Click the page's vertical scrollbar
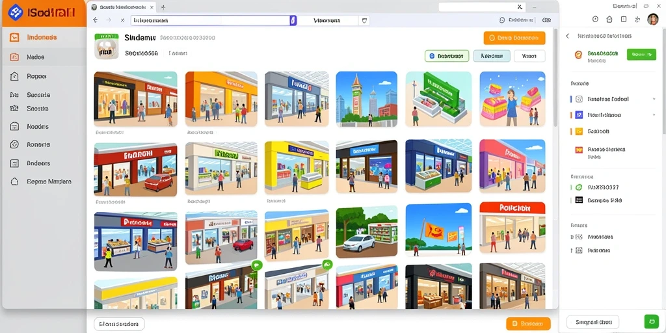Image resolution: width=666 pixels, height=333 pixels. pyautogui.click(x=555, y=77)
